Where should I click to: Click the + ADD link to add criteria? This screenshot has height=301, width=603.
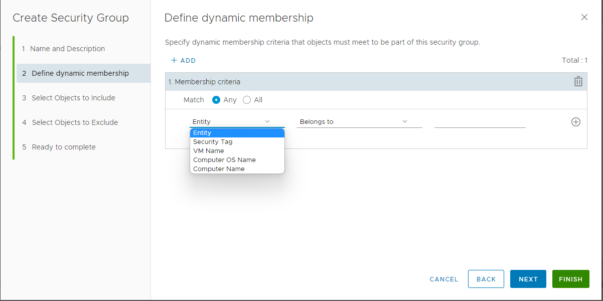click(x=183, y=60)
